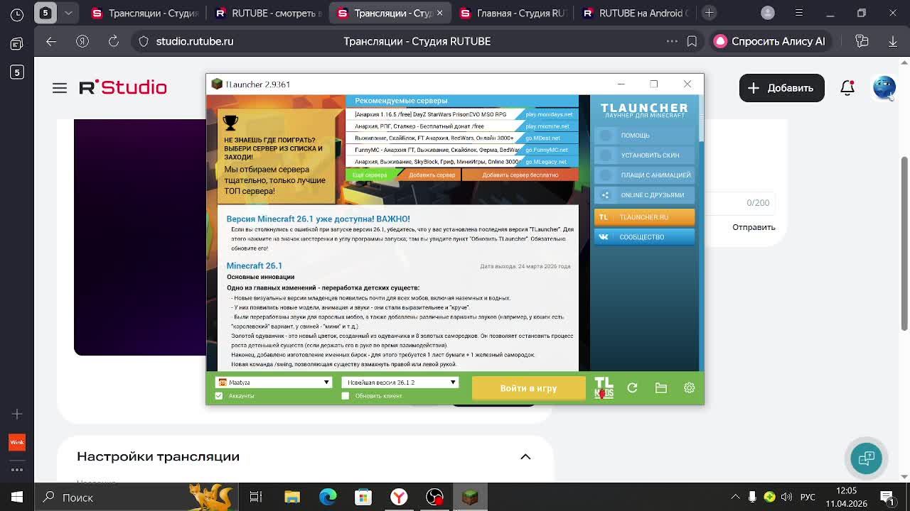910x511 pixels.
Task: Open File Explorer from the taskbar
Action: click(x=292, y=498)
